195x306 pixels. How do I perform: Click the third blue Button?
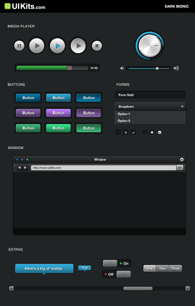tap(89, 98)
